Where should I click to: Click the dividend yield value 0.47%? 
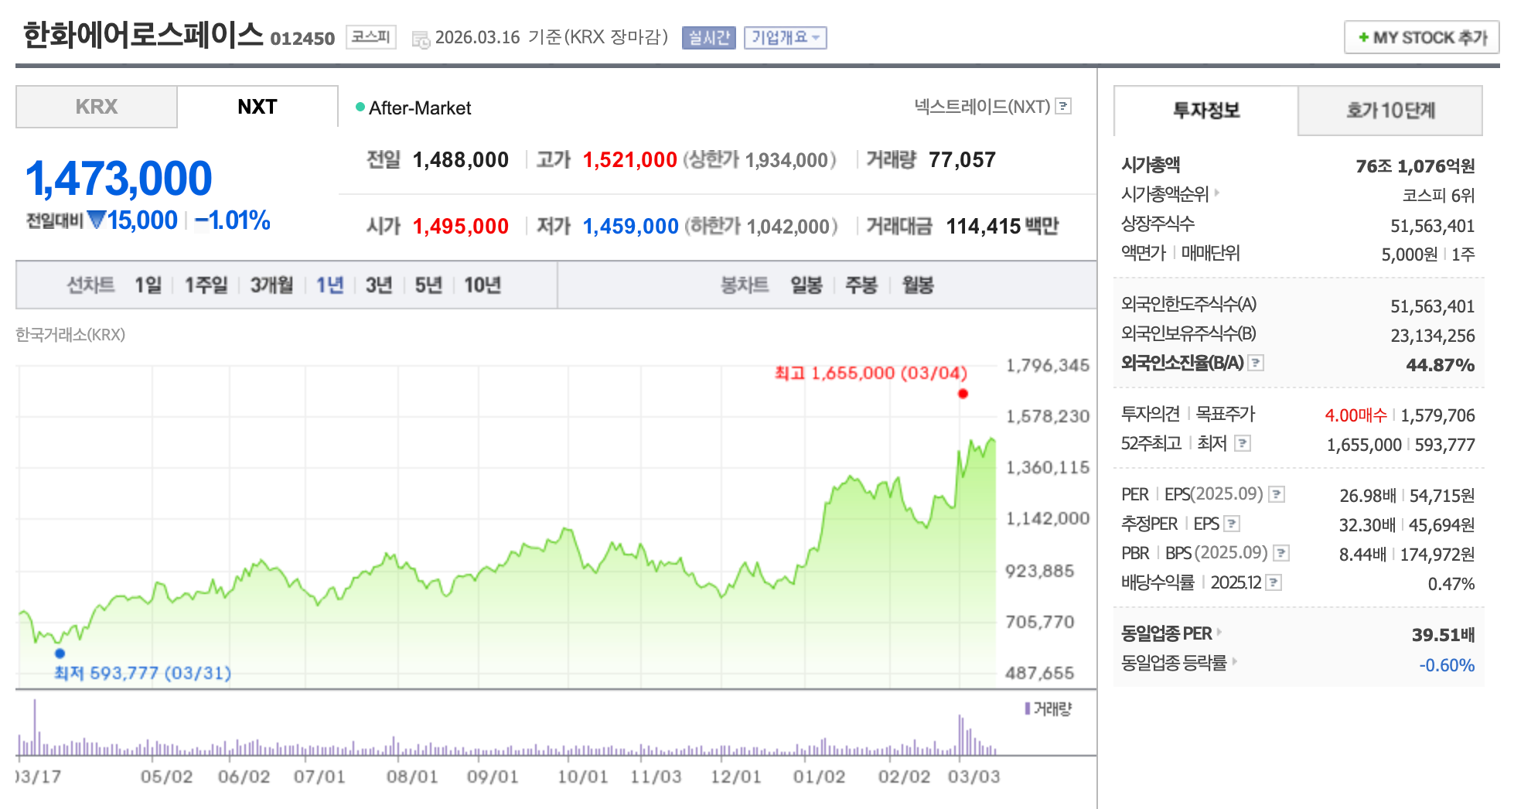[1451, 584]
